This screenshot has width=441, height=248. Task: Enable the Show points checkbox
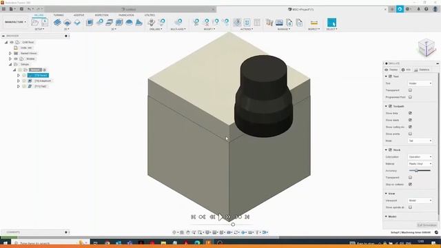click(410, 134)
